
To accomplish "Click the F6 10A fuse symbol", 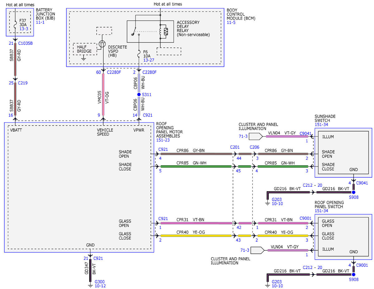I will point(139,55).
